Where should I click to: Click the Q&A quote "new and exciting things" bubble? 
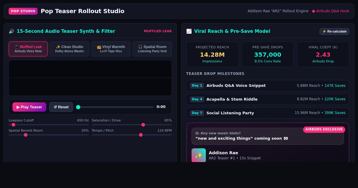click(268, 136)
